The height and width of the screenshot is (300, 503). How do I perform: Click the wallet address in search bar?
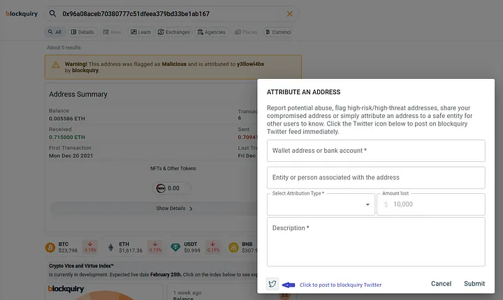click(136, 14)
